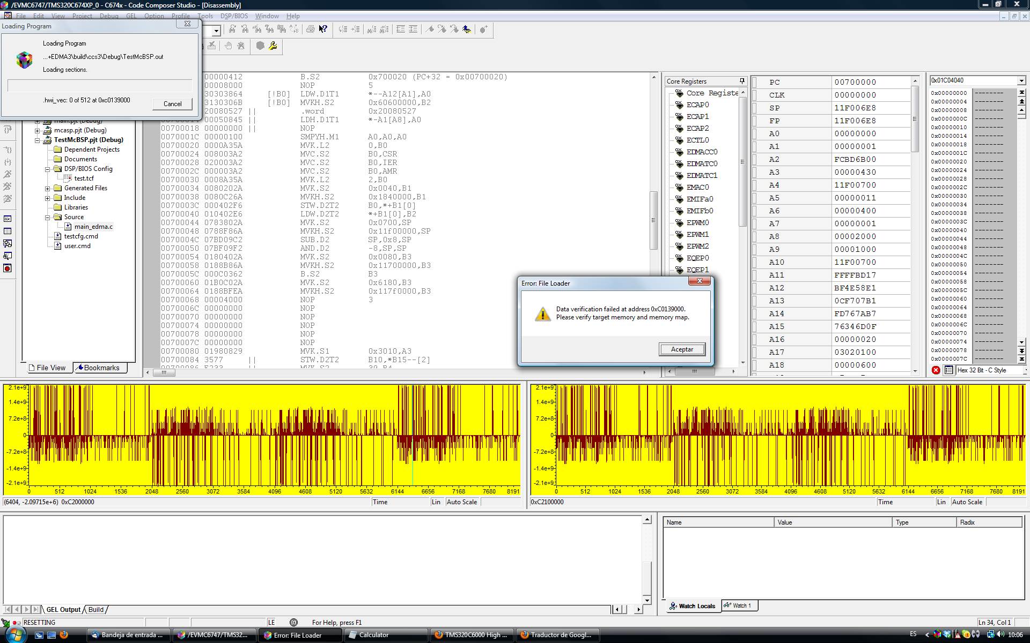Click the grey stop build icon
Image resolution: width=1030 pixels, height=643 pixels.
point(260,46)
